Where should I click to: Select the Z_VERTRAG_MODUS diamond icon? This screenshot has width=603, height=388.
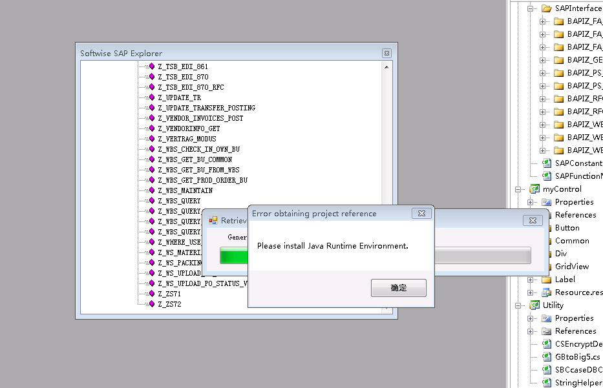(x=152, y=139)
